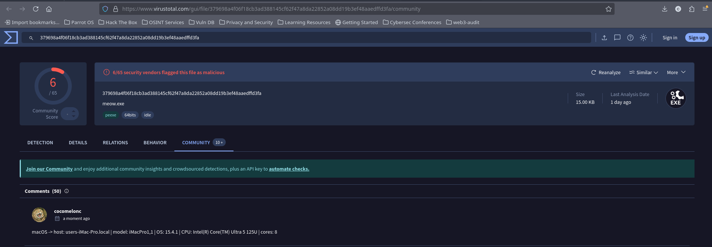Open the comments speech bubble icon
Screen dimensions: 712x247
617,37
